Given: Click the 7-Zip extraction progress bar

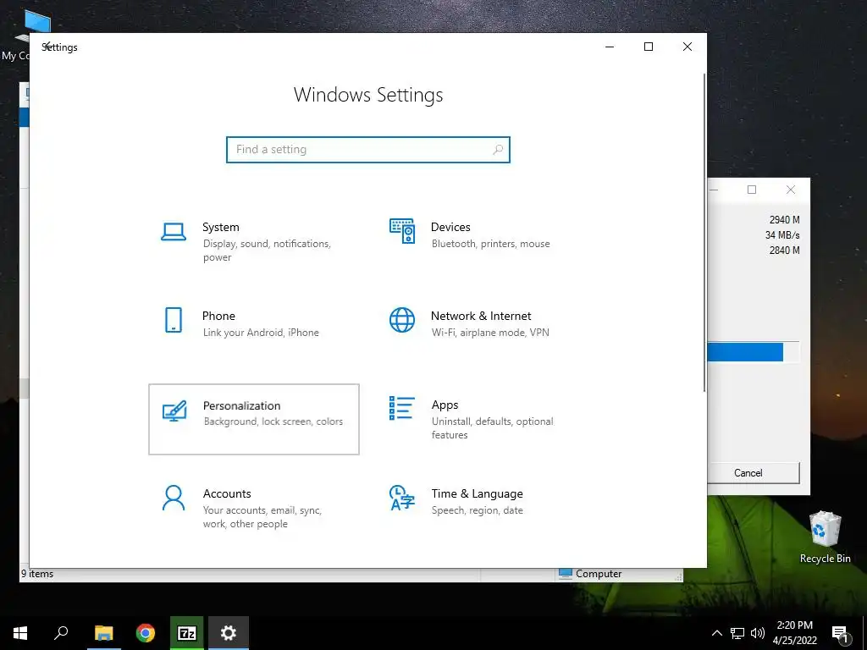Looking at the screenshot, I should [x=753, y=352].
